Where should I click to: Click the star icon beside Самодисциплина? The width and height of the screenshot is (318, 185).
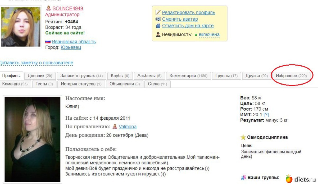(x=243, y=137)
